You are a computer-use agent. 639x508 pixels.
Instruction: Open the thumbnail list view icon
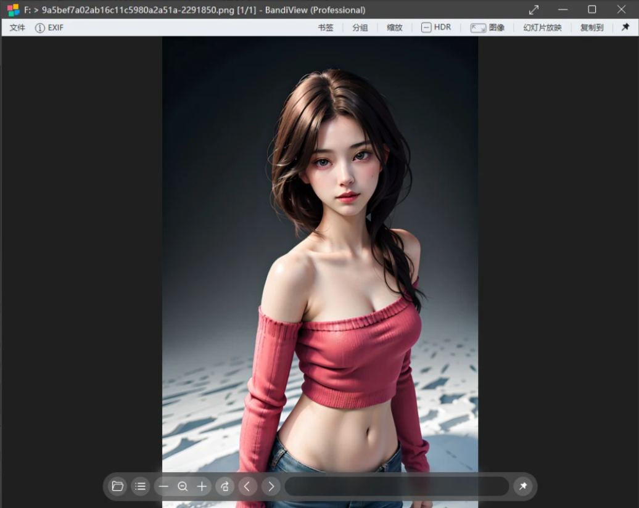coord(140,486)
